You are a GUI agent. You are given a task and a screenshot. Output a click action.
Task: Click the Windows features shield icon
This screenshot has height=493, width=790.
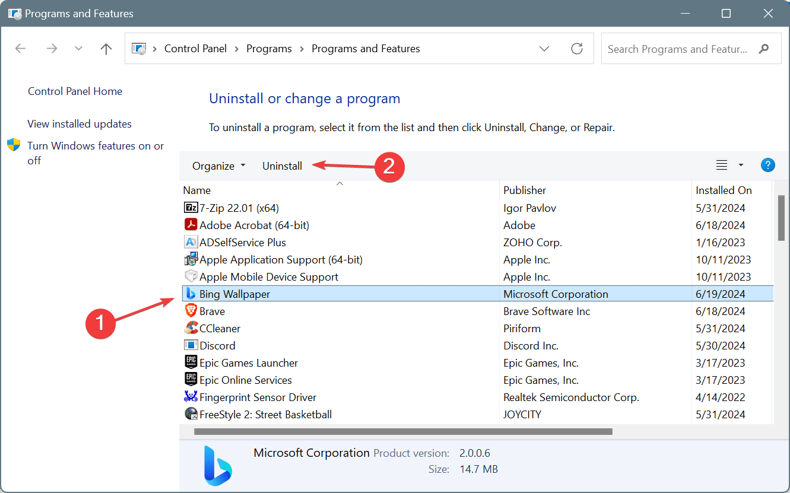[x=14, y=145]
